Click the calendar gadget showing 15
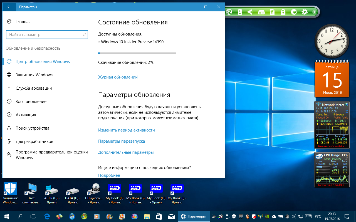356x222 pixels. (332, 79)
